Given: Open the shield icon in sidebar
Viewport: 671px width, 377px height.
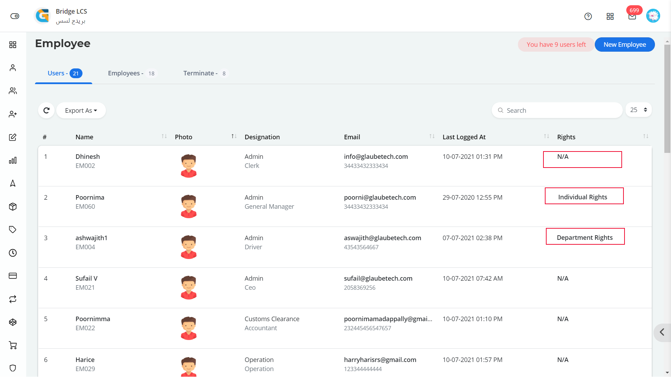Looking at the screenshot, I should (13, 368).
